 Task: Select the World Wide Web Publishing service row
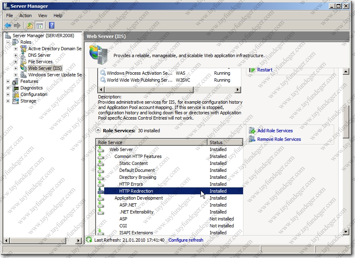tap(170, 80)
